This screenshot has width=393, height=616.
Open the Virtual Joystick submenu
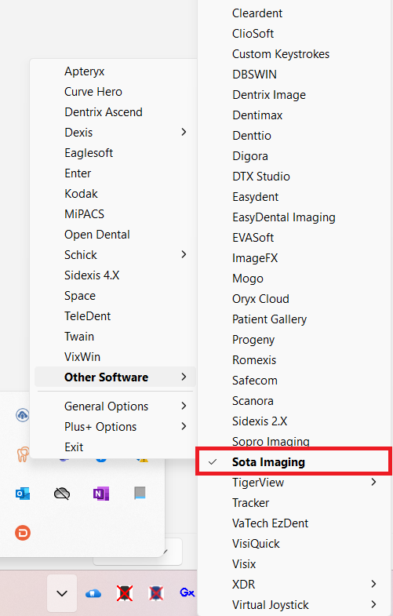tap(293, 604)
